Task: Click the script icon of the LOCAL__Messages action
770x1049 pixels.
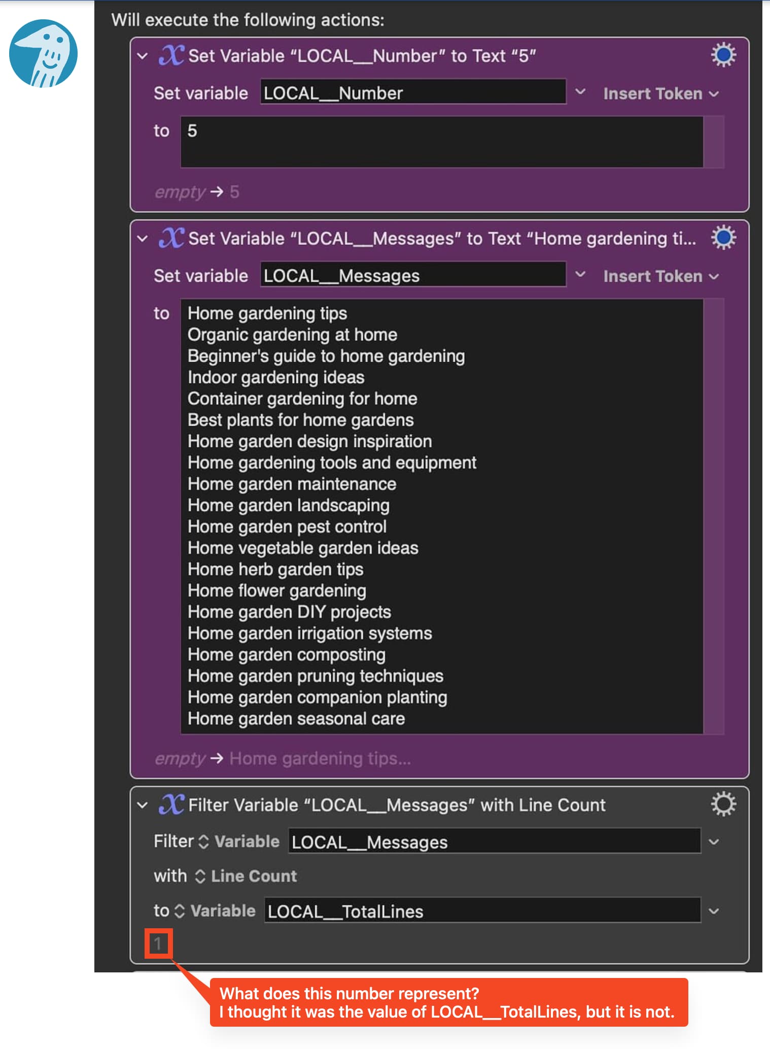Action: 171,238
